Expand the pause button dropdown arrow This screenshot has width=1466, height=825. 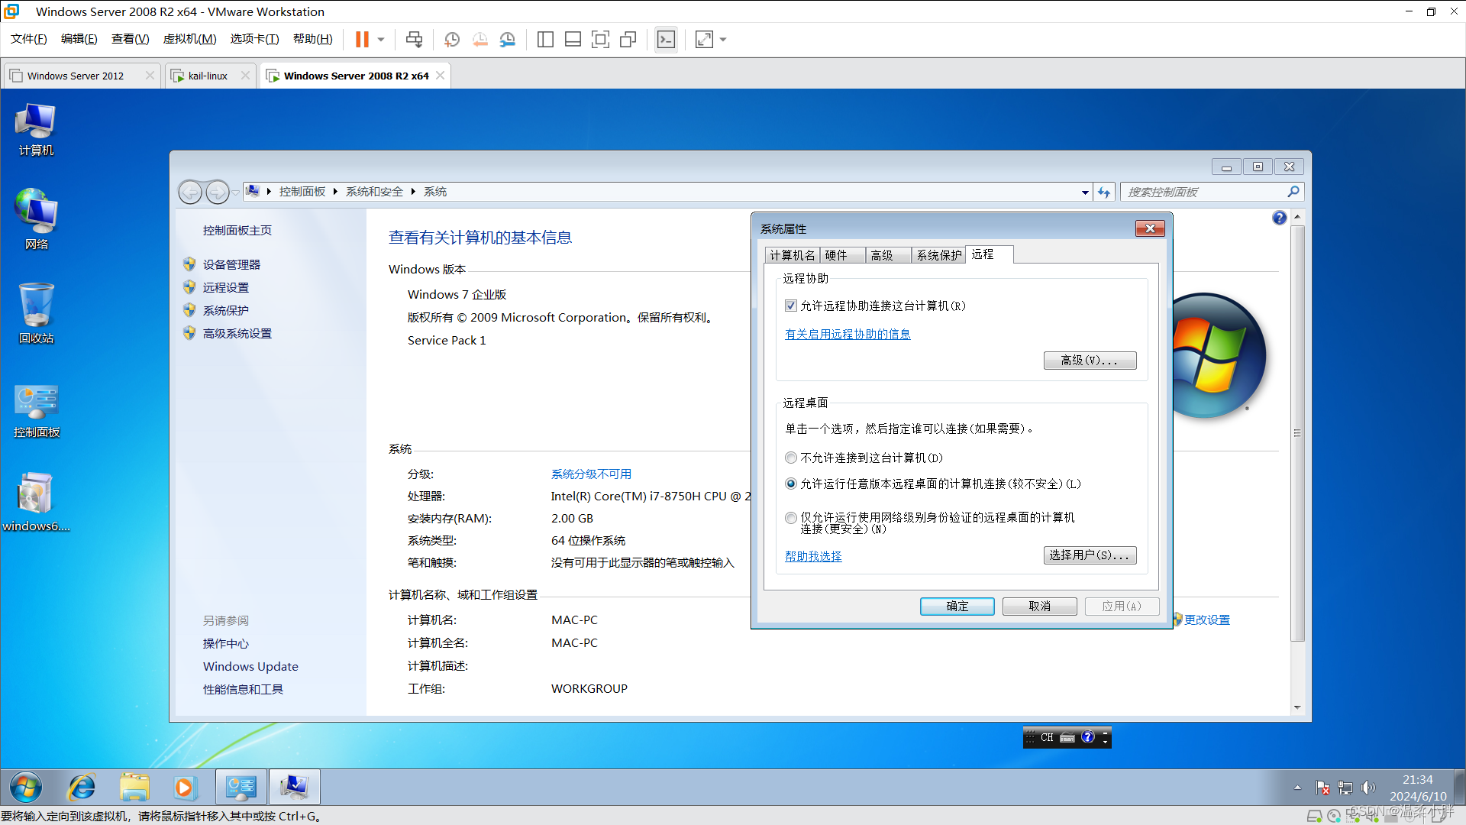pyautogui.click(x=381, y=39)
